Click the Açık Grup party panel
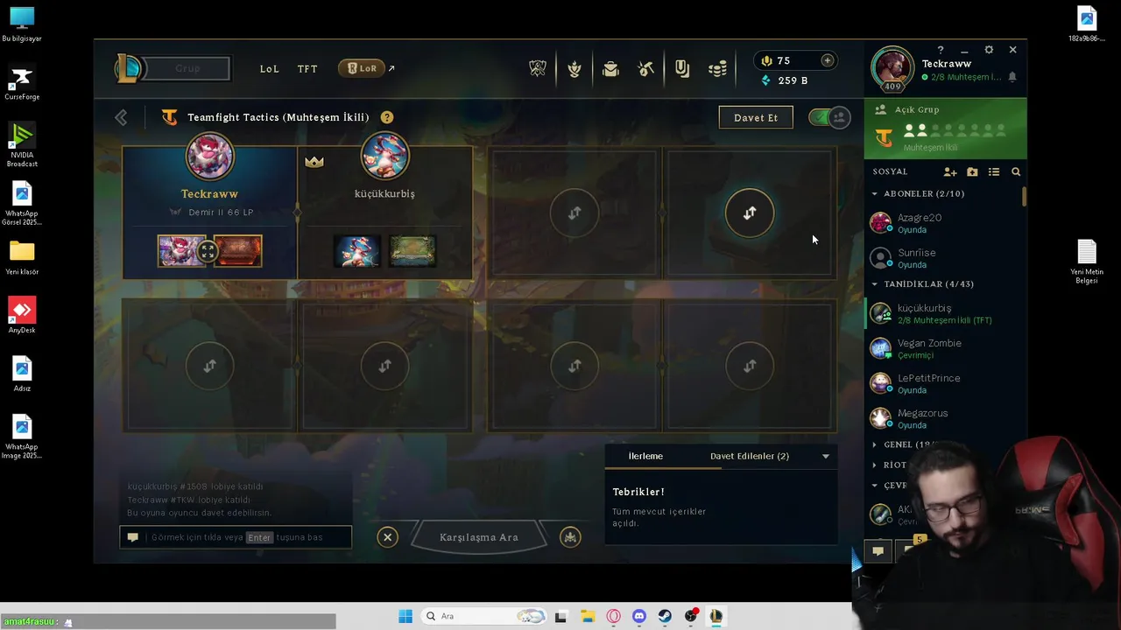 tap(945, 129)
